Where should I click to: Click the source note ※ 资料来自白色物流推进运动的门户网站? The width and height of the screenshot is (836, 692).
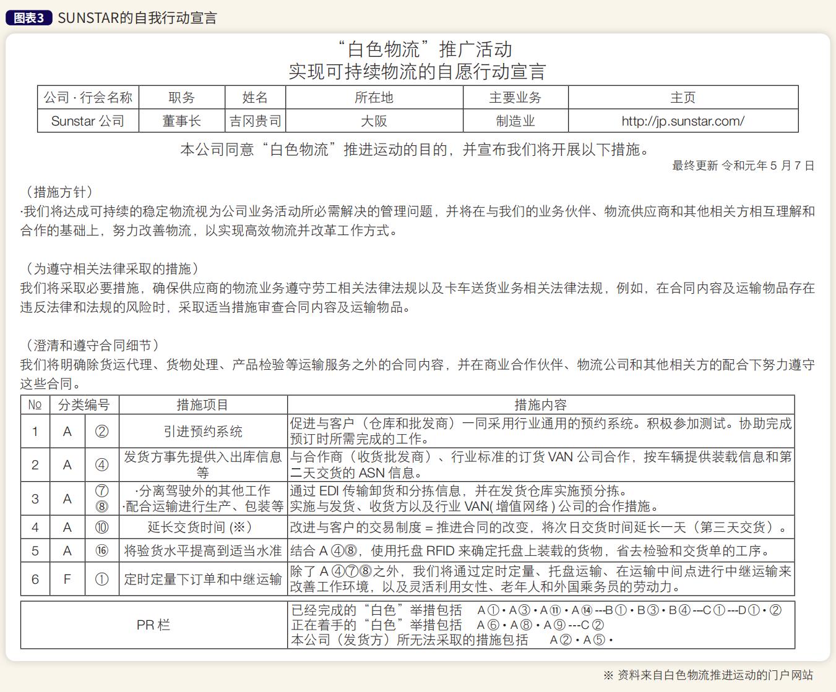[708, 675]
